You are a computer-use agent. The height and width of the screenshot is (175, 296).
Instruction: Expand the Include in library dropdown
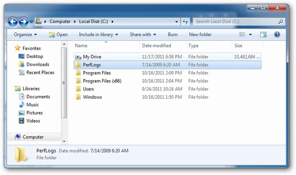point(98,34)
